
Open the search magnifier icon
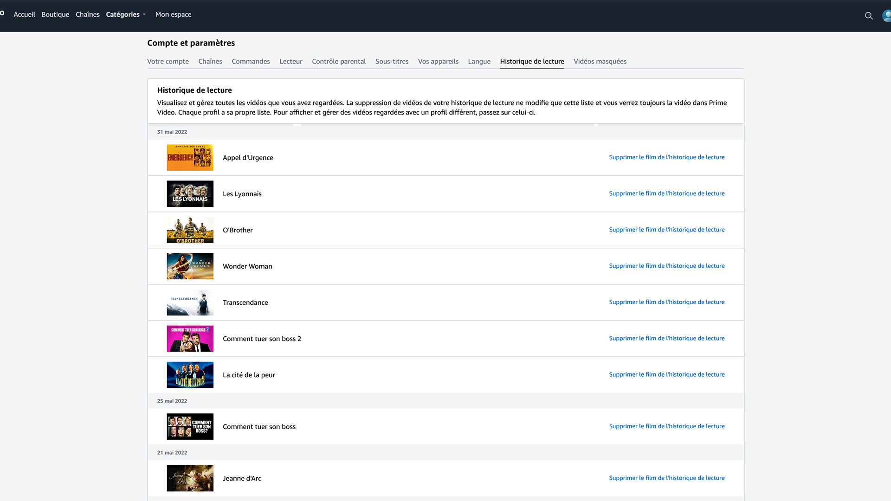[869, 16]
